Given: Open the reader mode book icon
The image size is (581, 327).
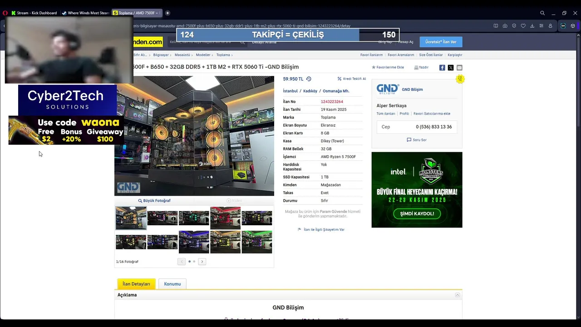Looking at the screenshot, I should 496,26.
